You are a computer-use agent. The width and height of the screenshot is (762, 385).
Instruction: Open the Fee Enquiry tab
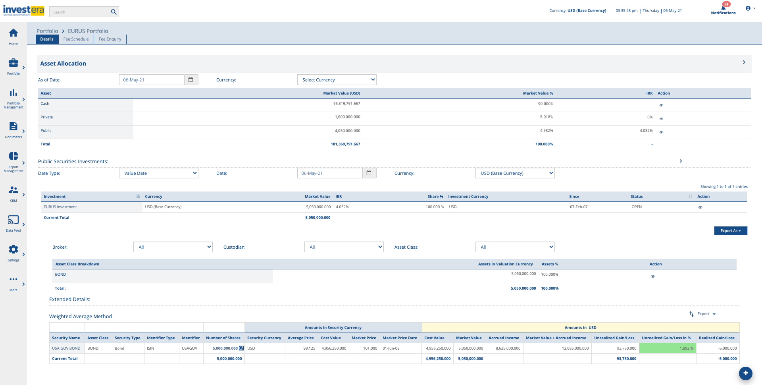(x=110, y=39)
